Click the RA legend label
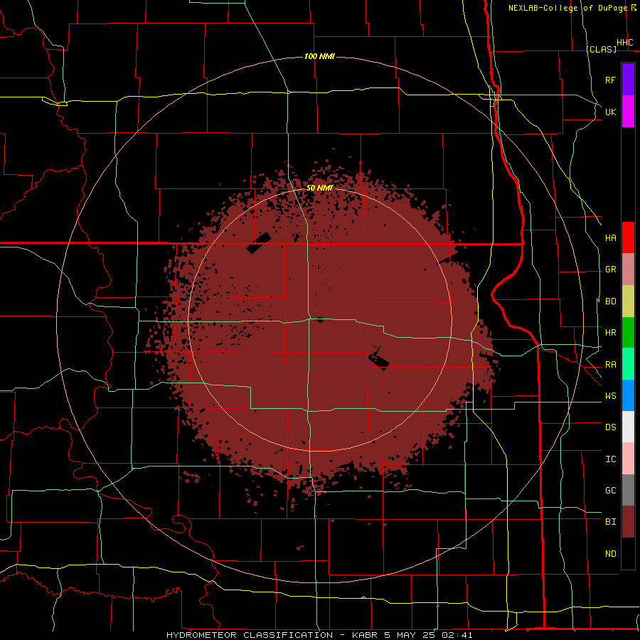This screenshot has height=640, width=640. pyautogui.click(x=610, y=365)
